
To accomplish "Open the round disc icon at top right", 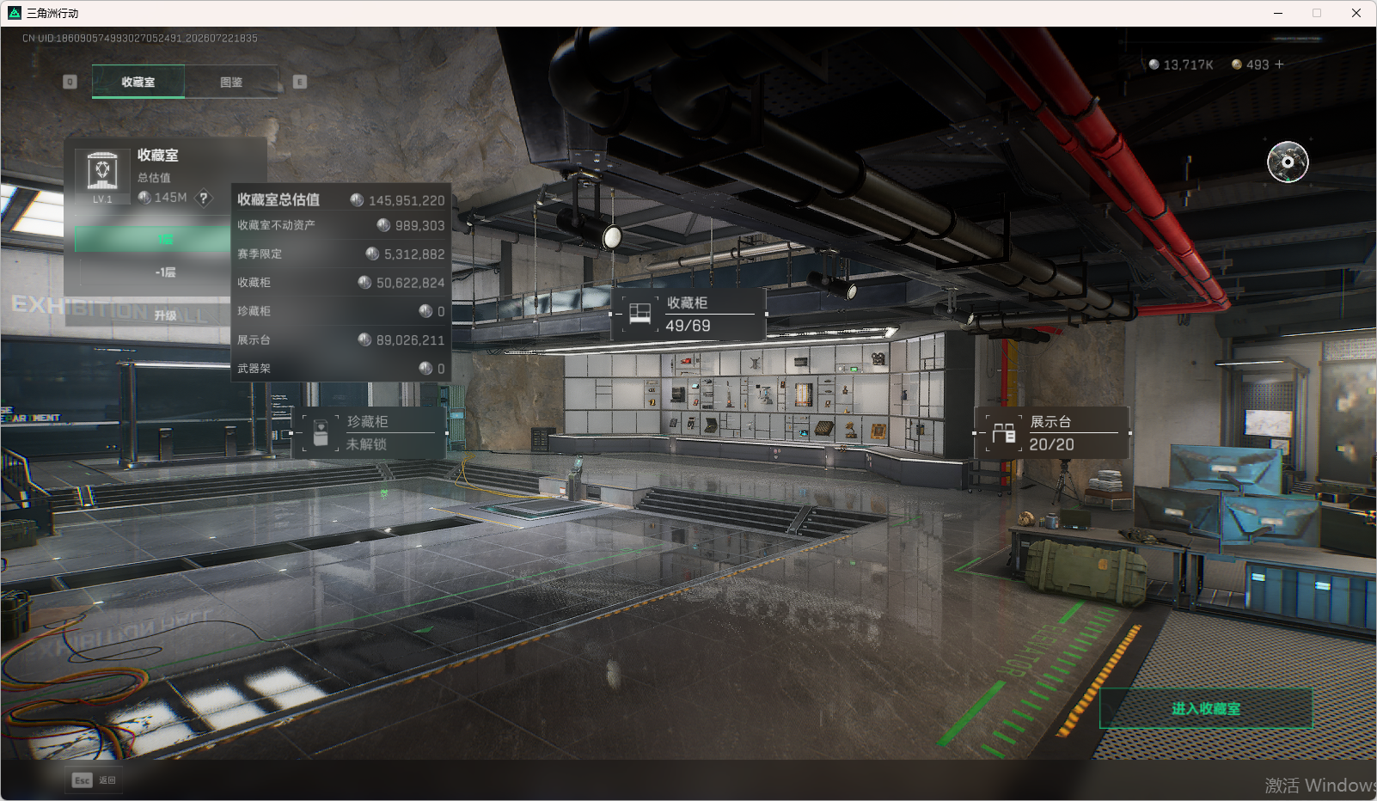I will point(1288,162).
